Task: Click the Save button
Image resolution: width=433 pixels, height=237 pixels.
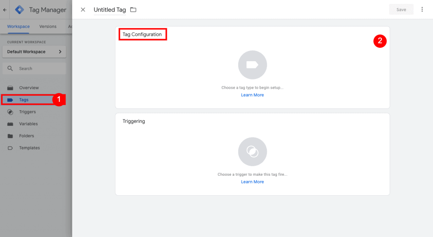Action: click(401, 9)
